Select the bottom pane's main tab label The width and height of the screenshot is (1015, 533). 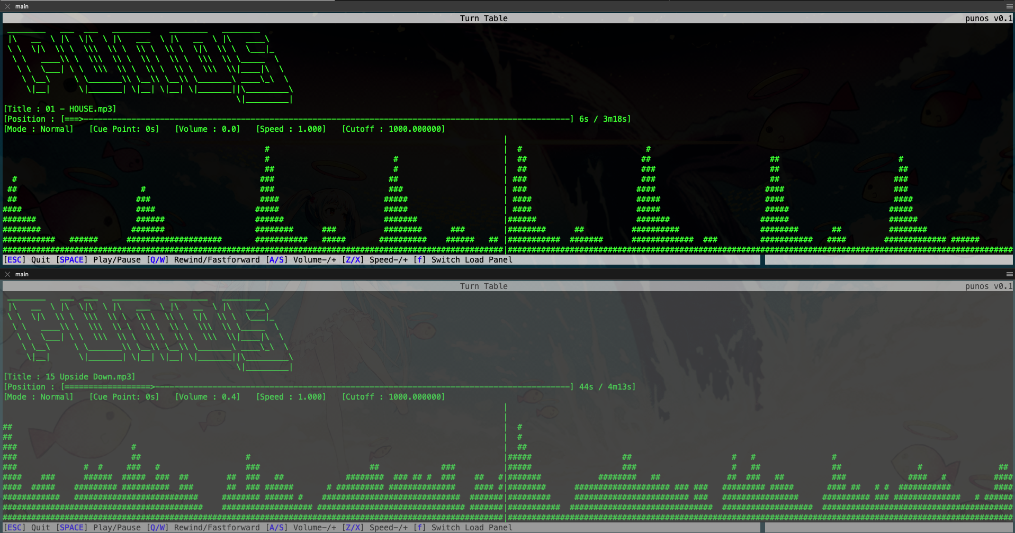pyautogui.click(x=22, y=274)
